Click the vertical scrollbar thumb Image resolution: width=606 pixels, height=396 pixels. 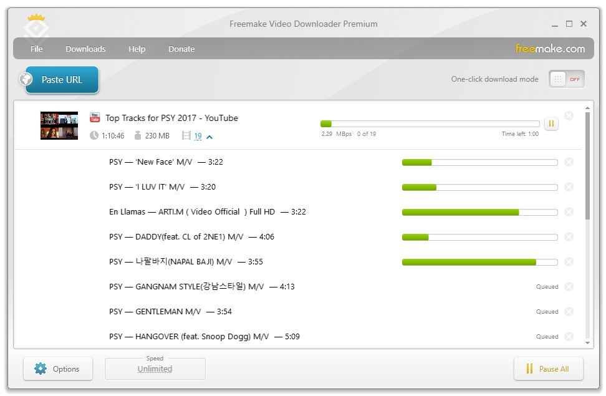[x=587, y=166]
